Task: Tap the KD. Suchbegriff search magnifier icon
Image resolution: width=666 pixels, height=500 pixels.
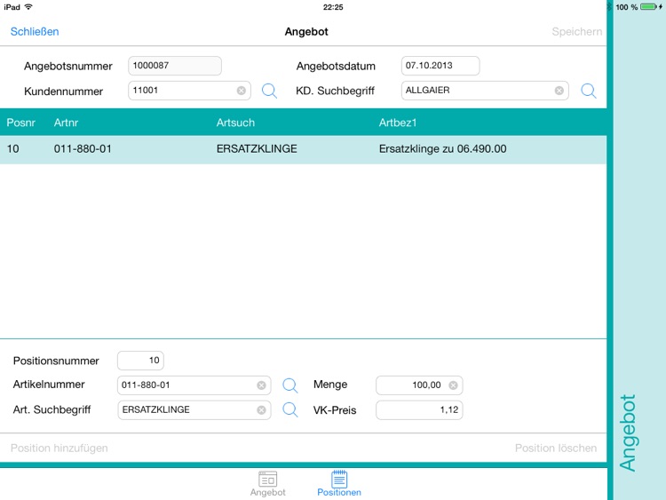Action: point(589,91)
